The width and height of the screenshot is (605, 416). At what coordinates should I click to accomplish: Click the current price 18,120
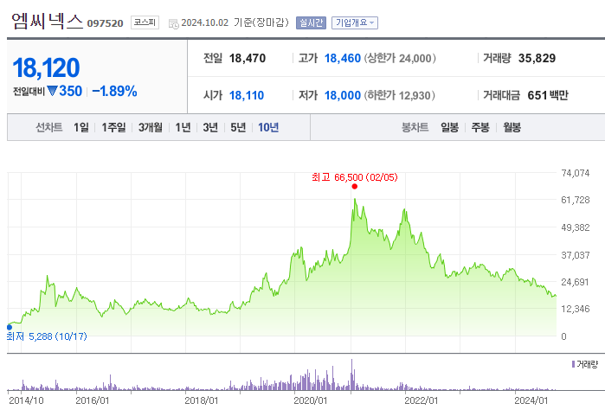click(46, 67)
